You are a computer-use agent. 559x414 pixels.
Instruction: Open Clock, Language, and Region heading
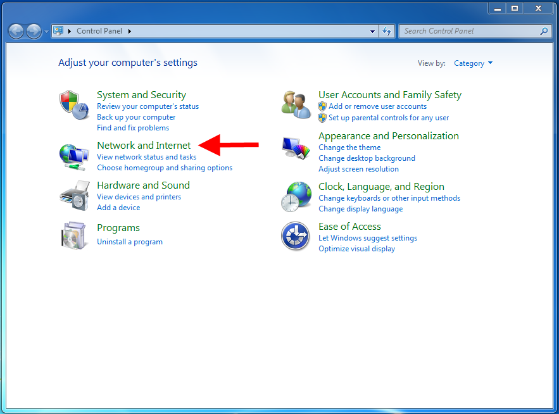pyautogui.click(x=381, y=187)
